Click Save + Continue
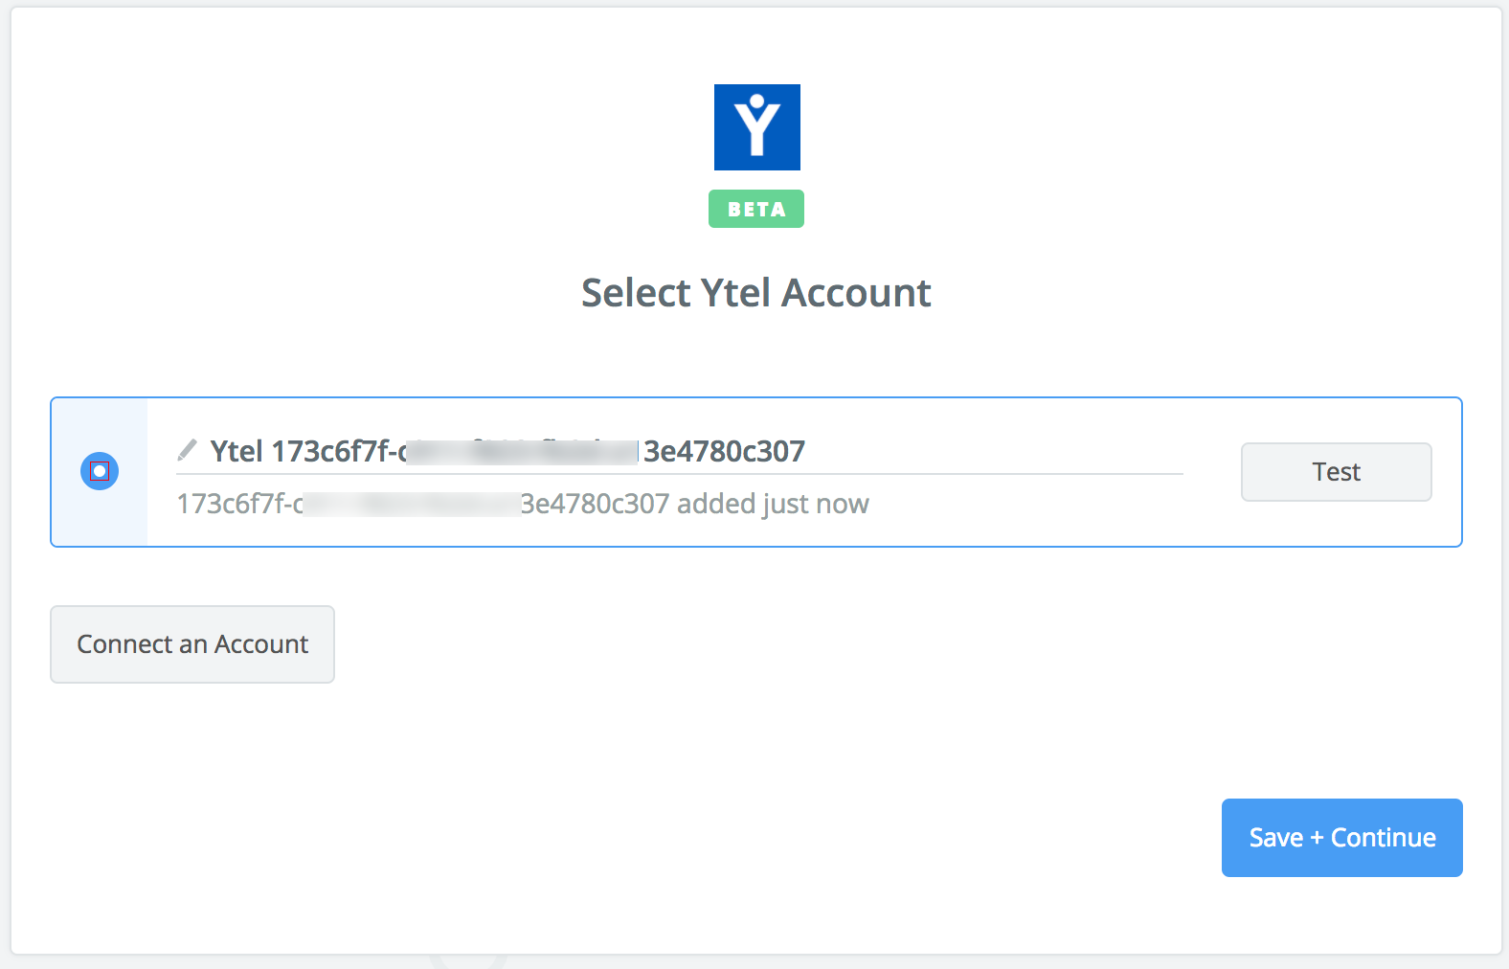Image resolution: width=1509 pixels, height=969 pixels. (1340, 837)
